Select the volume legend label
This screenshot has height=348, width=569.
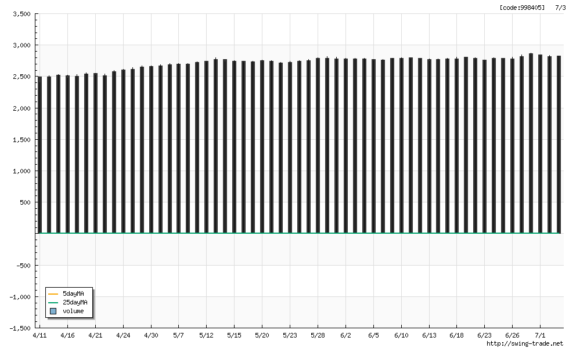click(73, 311)
